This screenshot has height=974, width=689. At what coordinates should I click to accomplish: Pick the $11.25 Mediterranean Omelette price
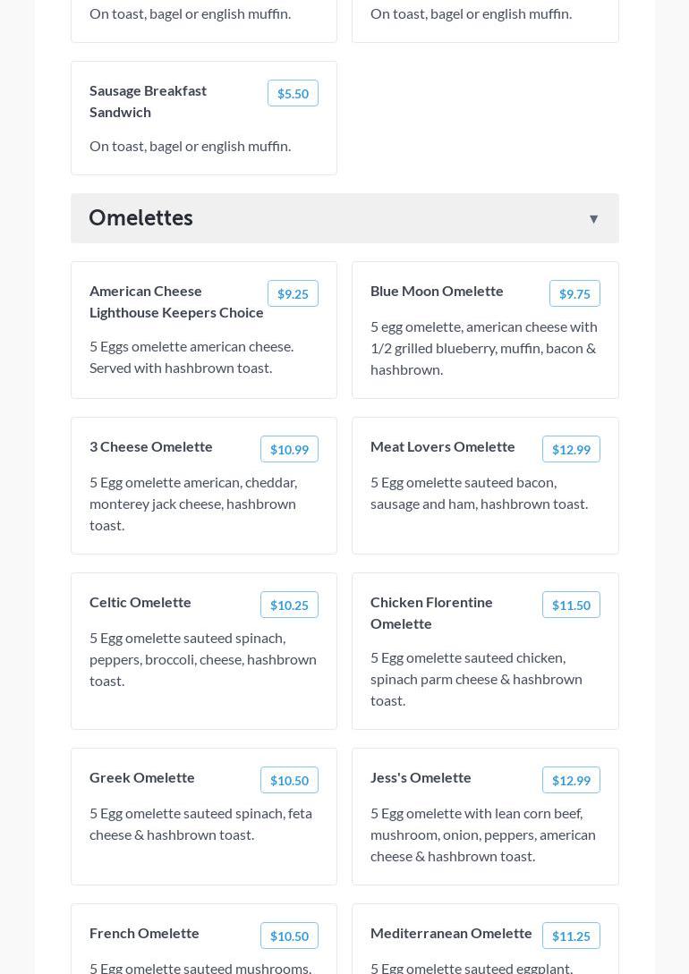[571, 936]
